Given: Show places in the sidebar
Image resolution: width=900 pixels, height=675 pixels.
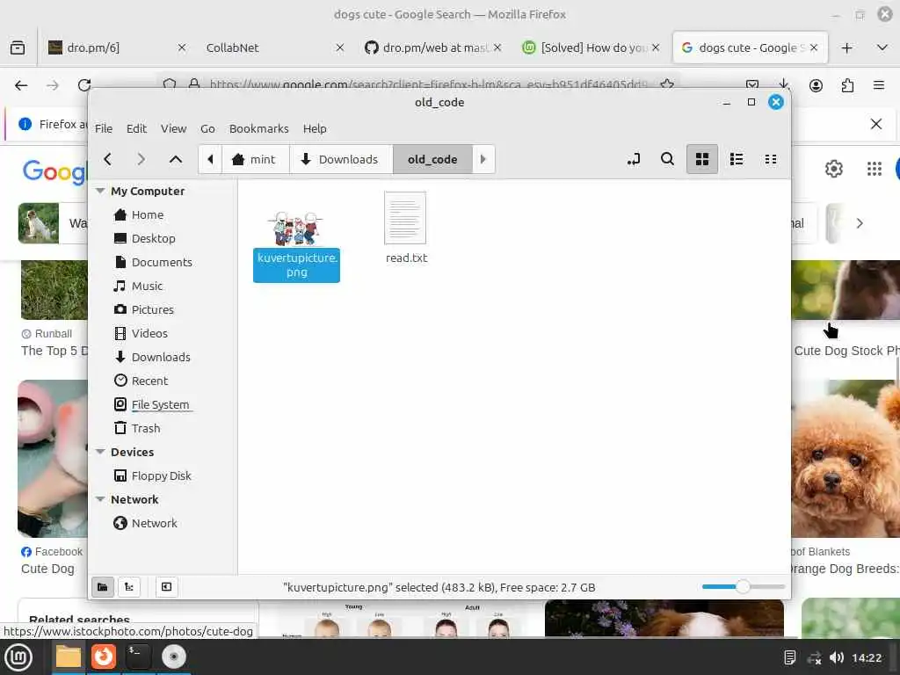Looking at the screenshot, I should tap(103, 586).
